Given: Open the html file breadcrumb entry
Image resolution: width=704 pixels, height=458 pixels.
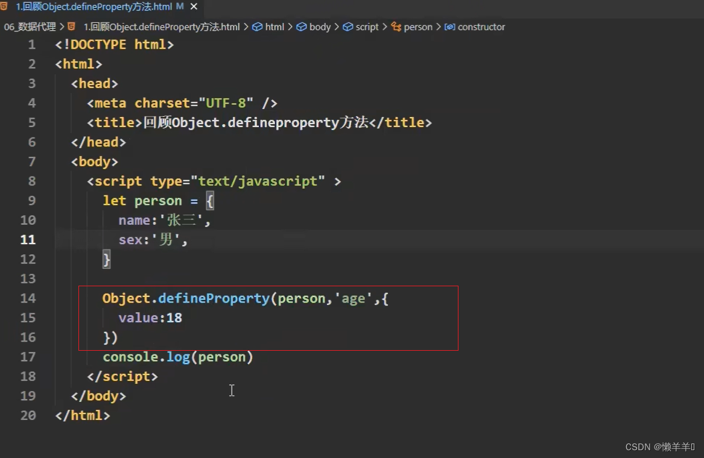Looking at the screenshot, I should coord(162,27).
